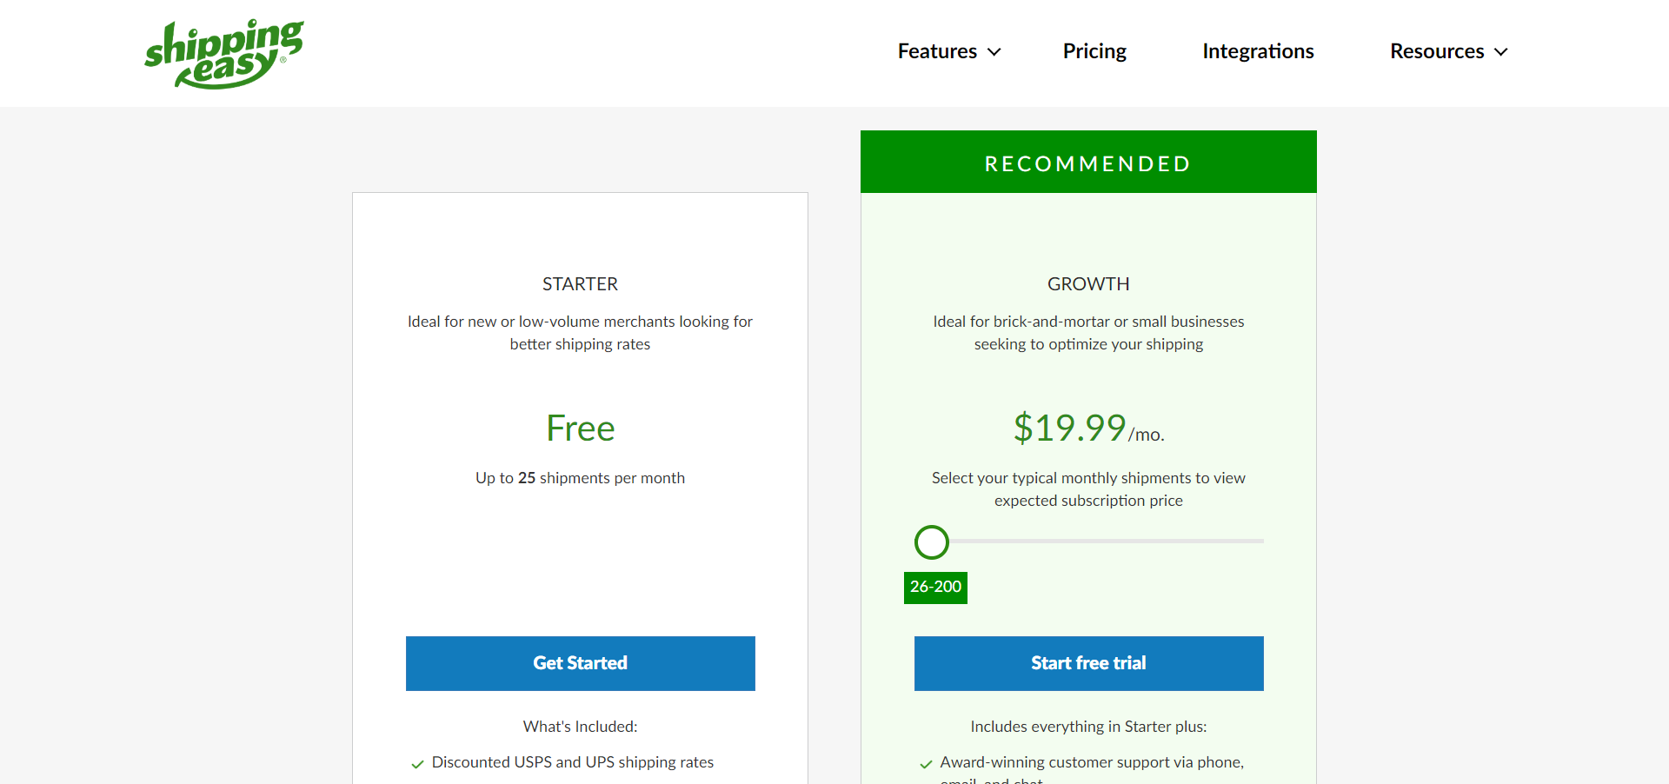Open the Integrations nav link
Image resolution: width=1669 pixels, height=784 pixels.
[x=1258, y=51]
